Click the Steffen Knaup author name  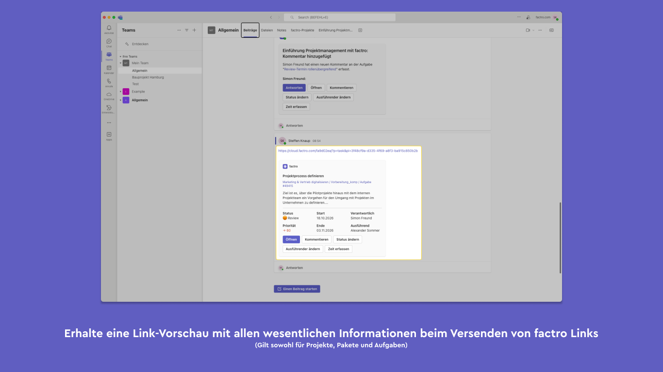[299, 141]
